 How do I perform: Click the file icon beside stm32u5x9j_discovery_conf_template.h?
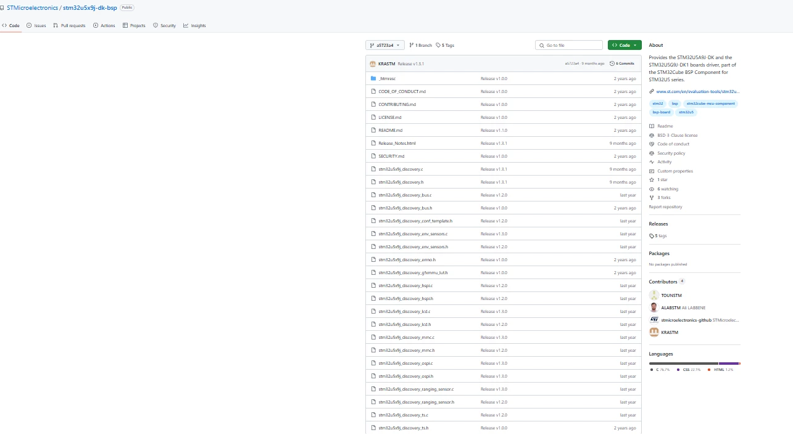click(x=373, y=221)
